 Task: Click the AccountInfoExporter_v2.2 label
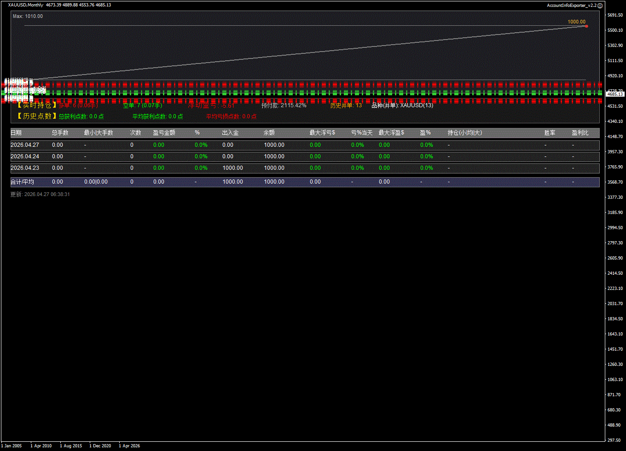click(x=571, y=6)
